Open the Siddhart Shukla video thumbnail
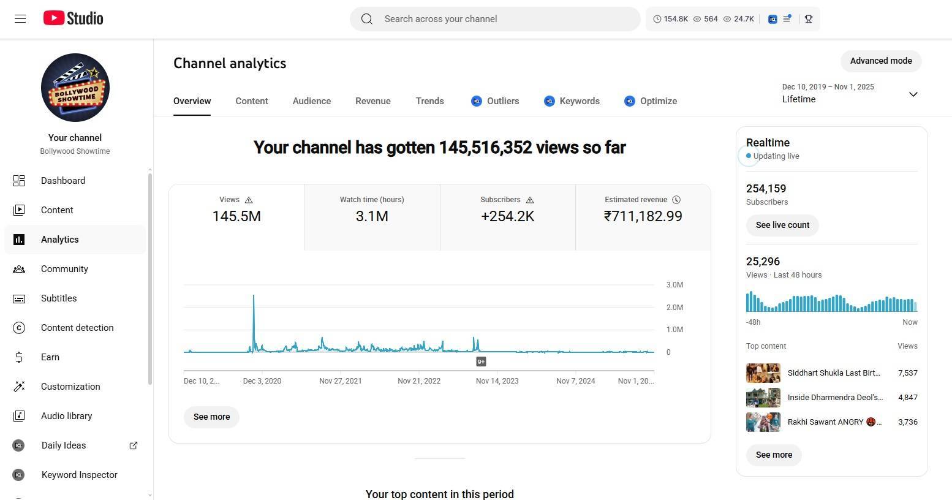Image resolution: width=952 pixels, height=500 pixels. point(763,373)
